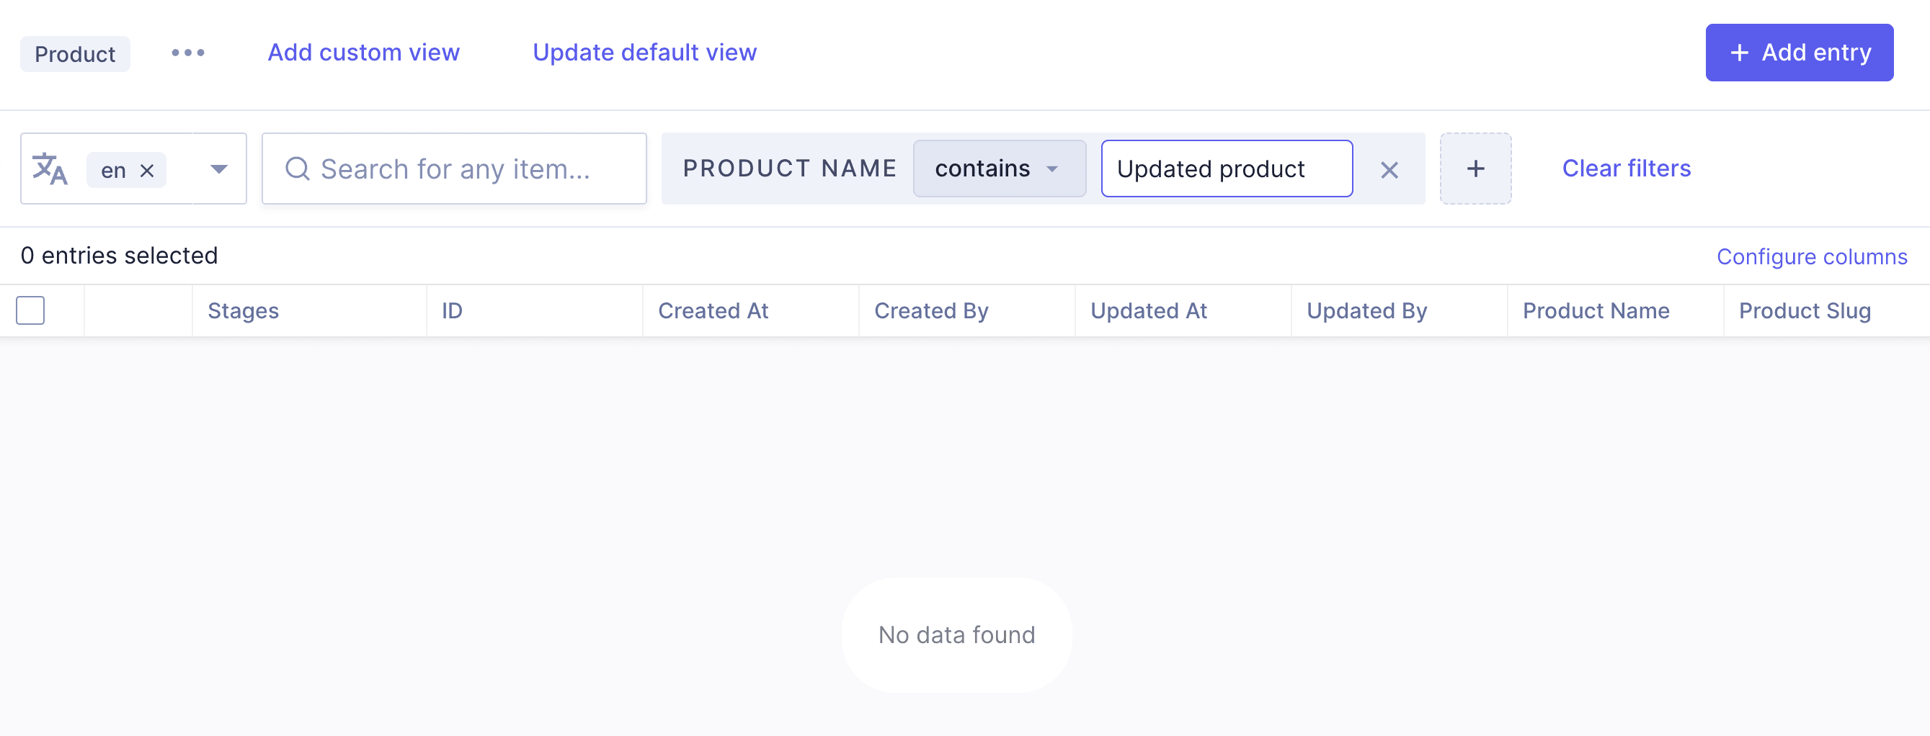The height and width of the screenshot is (736, 1930).
Task: Expand the language filter chevron
Action: pyautogui.click(x=218, y=169)
